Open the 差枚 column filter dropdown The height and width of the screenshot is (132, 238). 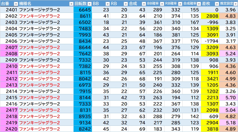[x=216, y=4]
